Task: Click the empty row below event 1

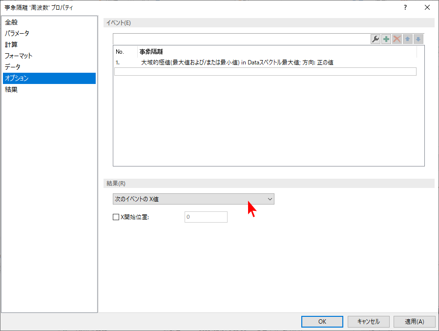Action: pos(265,71)
